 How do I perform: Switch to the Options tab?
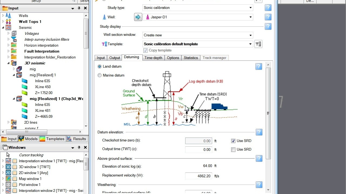[173, 58]
